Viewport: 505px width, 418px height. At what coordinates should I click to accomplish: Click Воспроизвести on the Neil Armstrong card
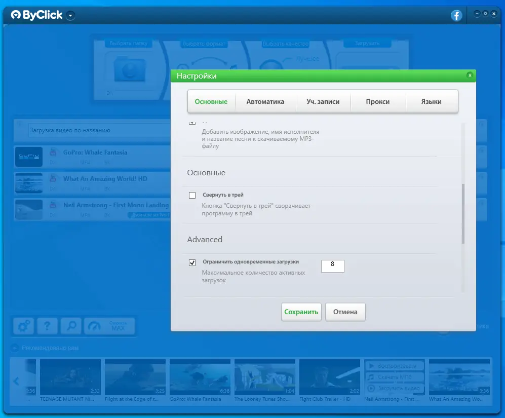point(395,366)
